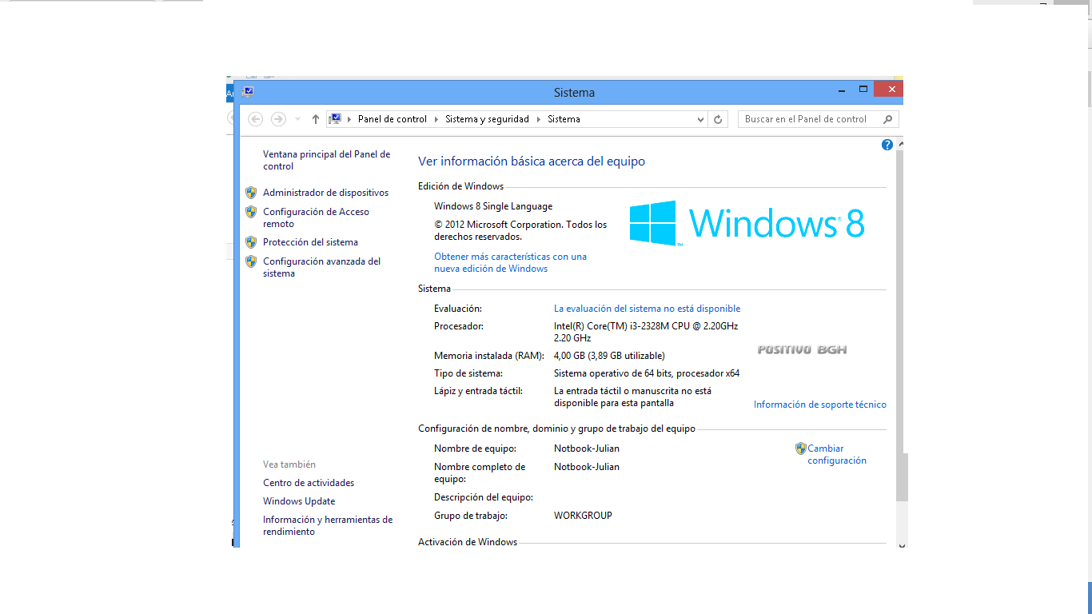This screenshot has width=1092, height=614.
Task: Expand the arrow after Panel de control breadcrumb
Action: tap(436, 119)
